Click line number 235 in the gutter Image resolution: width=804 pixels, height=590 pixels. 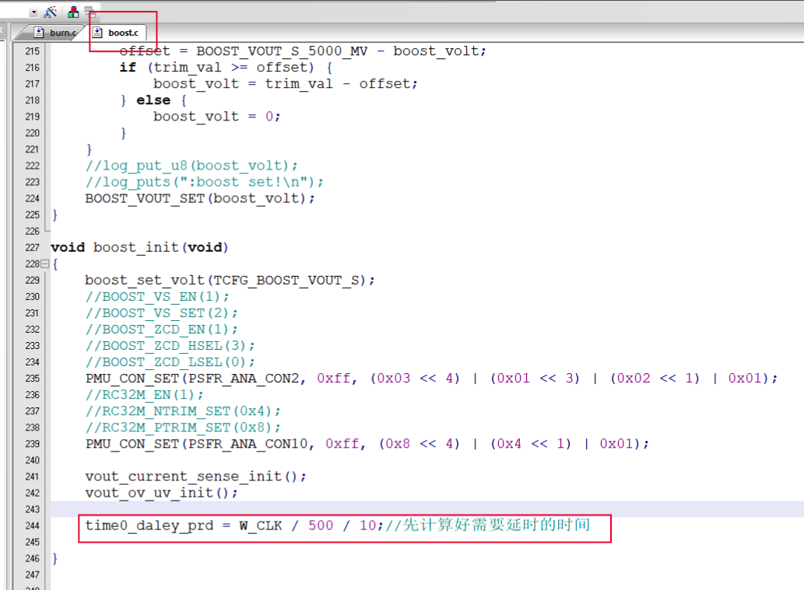click(x=33, y=379)
